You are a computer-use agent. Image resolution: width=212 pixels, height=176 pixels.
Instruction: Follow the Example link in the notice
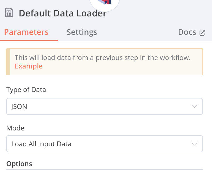click(29, 66)
